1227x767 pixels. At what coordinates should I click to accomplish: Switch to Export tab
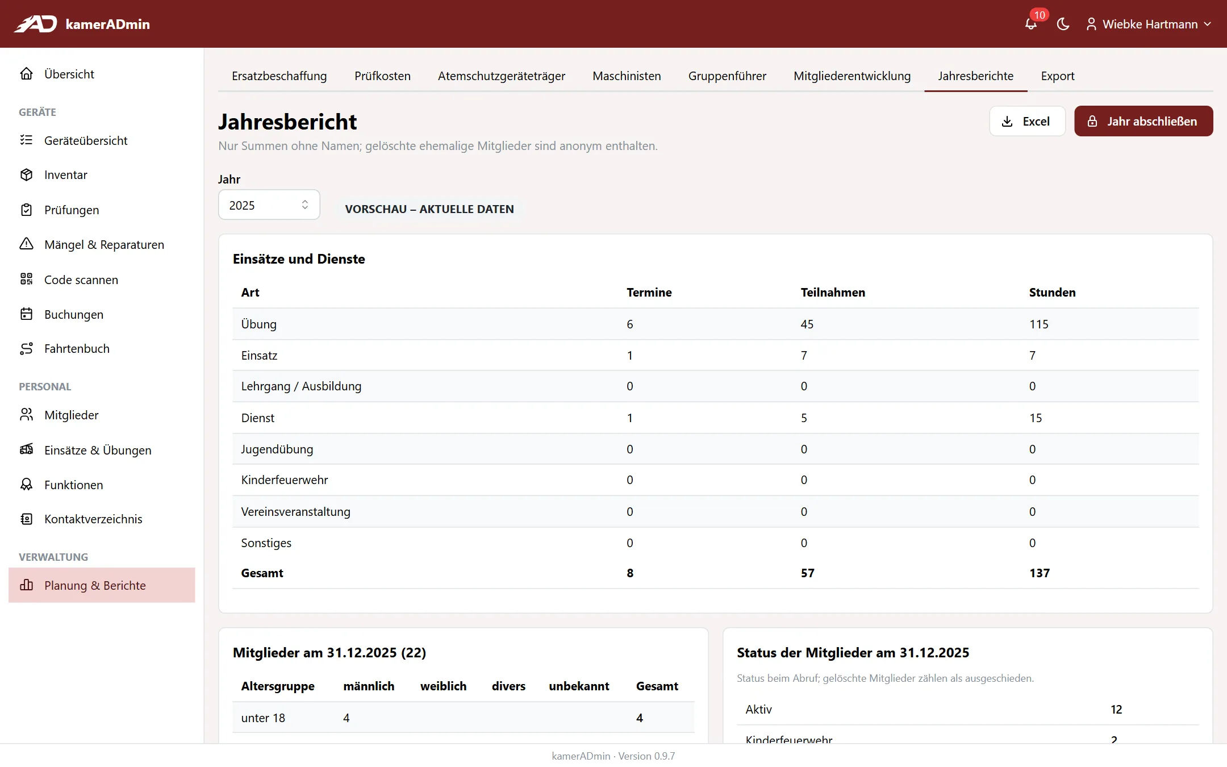point(1058,76)
